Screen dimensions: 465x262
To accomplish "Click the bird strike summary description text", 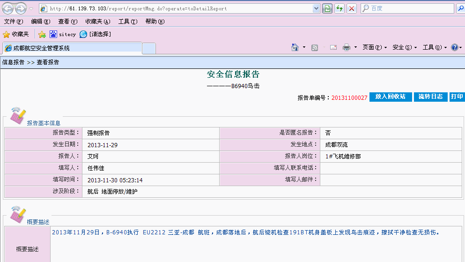I will 246,232.
